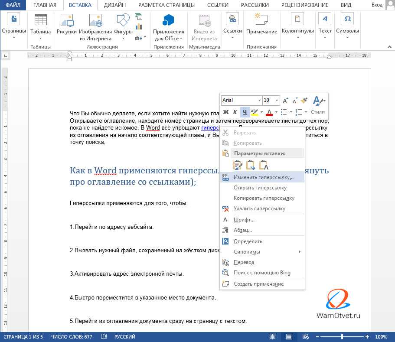Open Apps for Office (Приложения для Office)
This screenshot has width=395, height=342.
click(169, 27)
